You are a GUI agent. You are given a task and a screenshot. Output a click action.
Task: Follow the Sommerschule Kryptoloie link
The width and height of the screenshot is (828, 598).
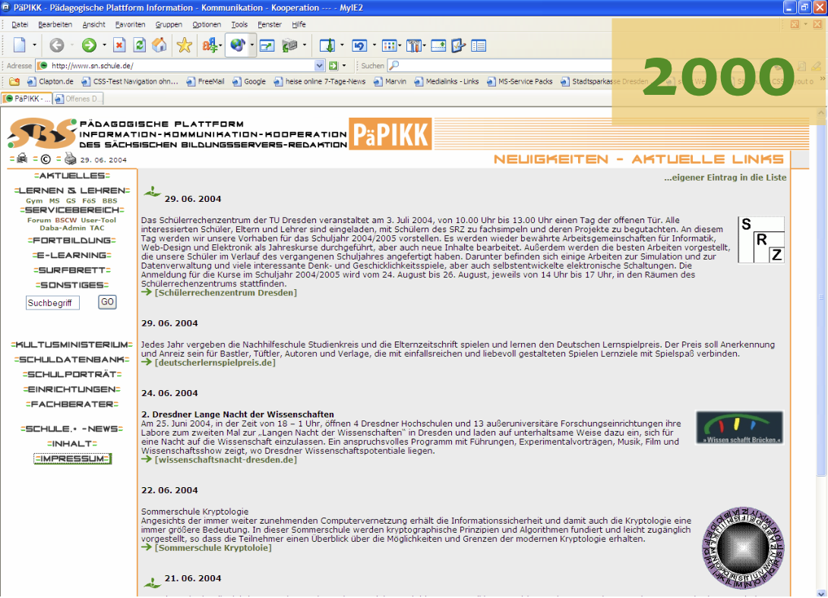(x=213, y=548)
